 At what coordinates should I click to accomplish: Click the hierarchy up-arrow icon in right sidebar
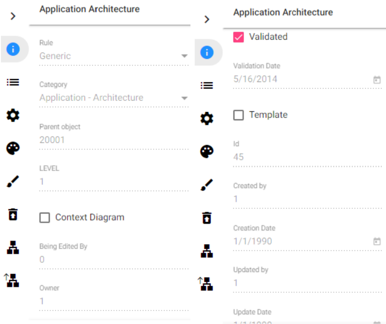tap(206, 283)
